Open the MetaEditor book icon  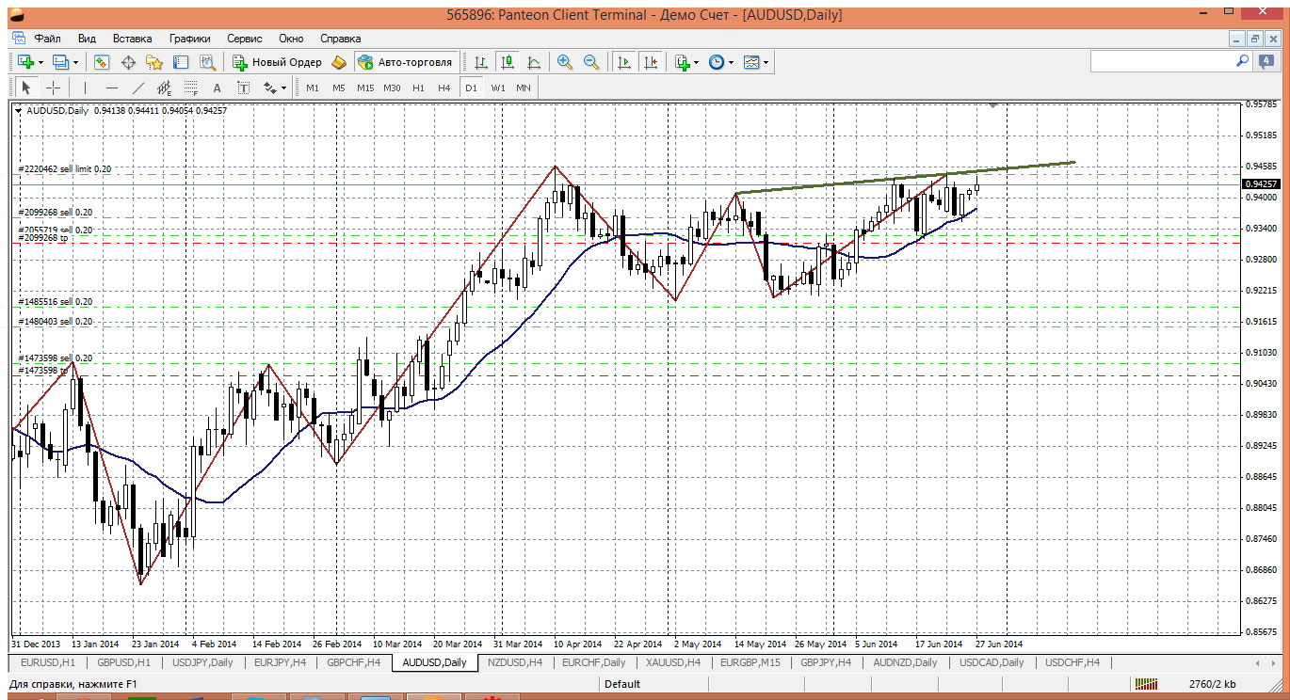[339, 62]
